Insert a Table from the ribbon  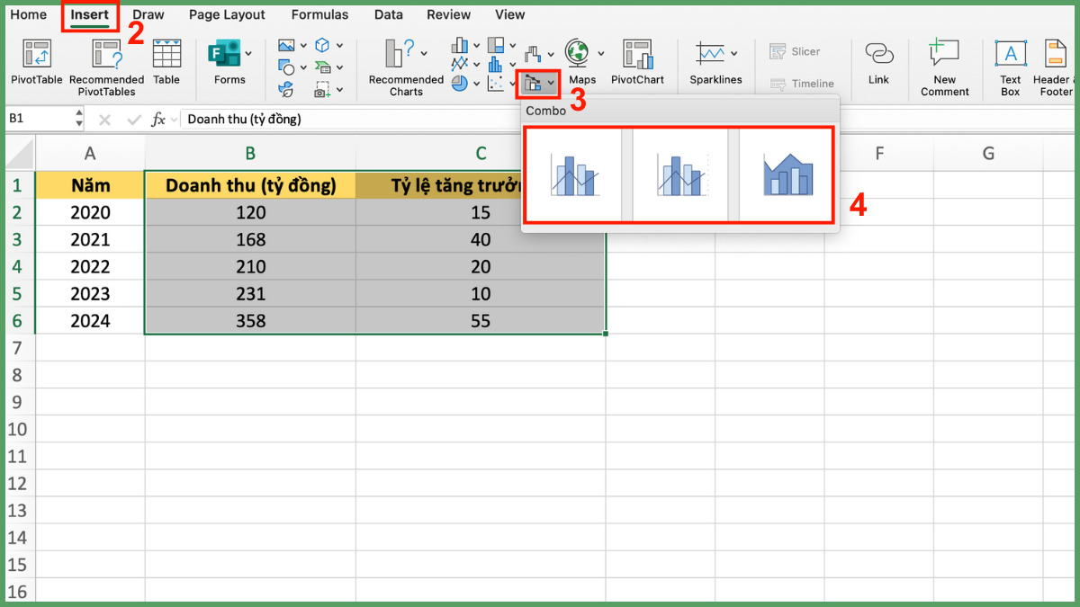click(x=166, y=54)
